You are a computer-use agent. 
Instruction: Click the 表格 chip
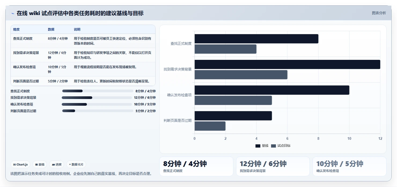(40, 164)
